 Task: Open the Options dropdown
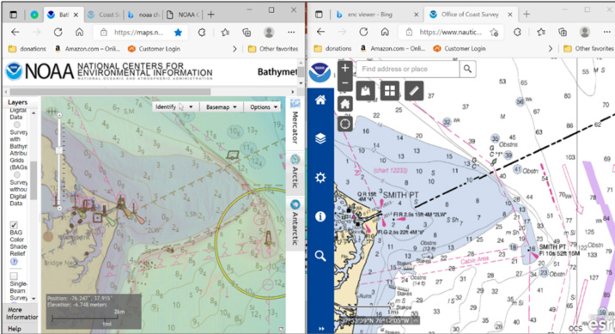click(x=264, y=107)
